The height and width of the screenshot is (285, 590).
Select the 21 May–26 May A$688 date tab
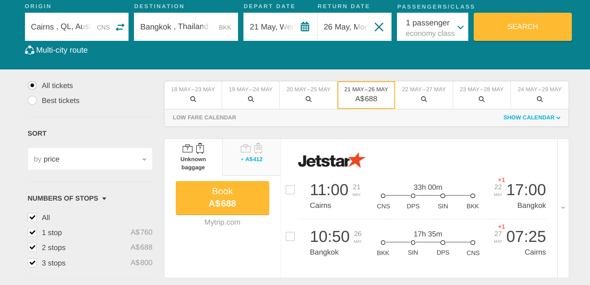click(x=366, y=95)
